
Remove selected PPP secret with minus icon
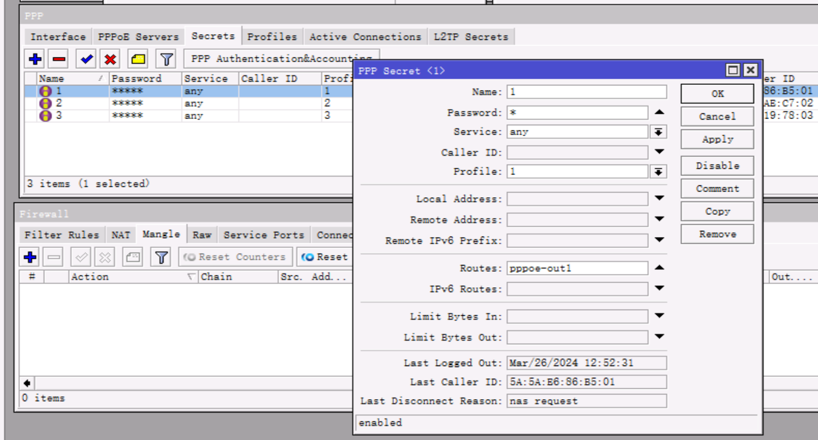(59, 59)
